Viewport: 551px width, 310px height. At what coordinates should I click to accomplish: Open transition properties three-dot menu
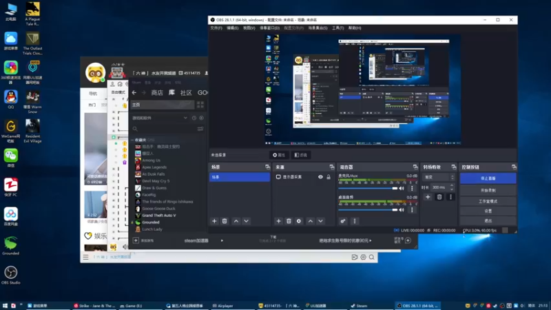point(451,197)
